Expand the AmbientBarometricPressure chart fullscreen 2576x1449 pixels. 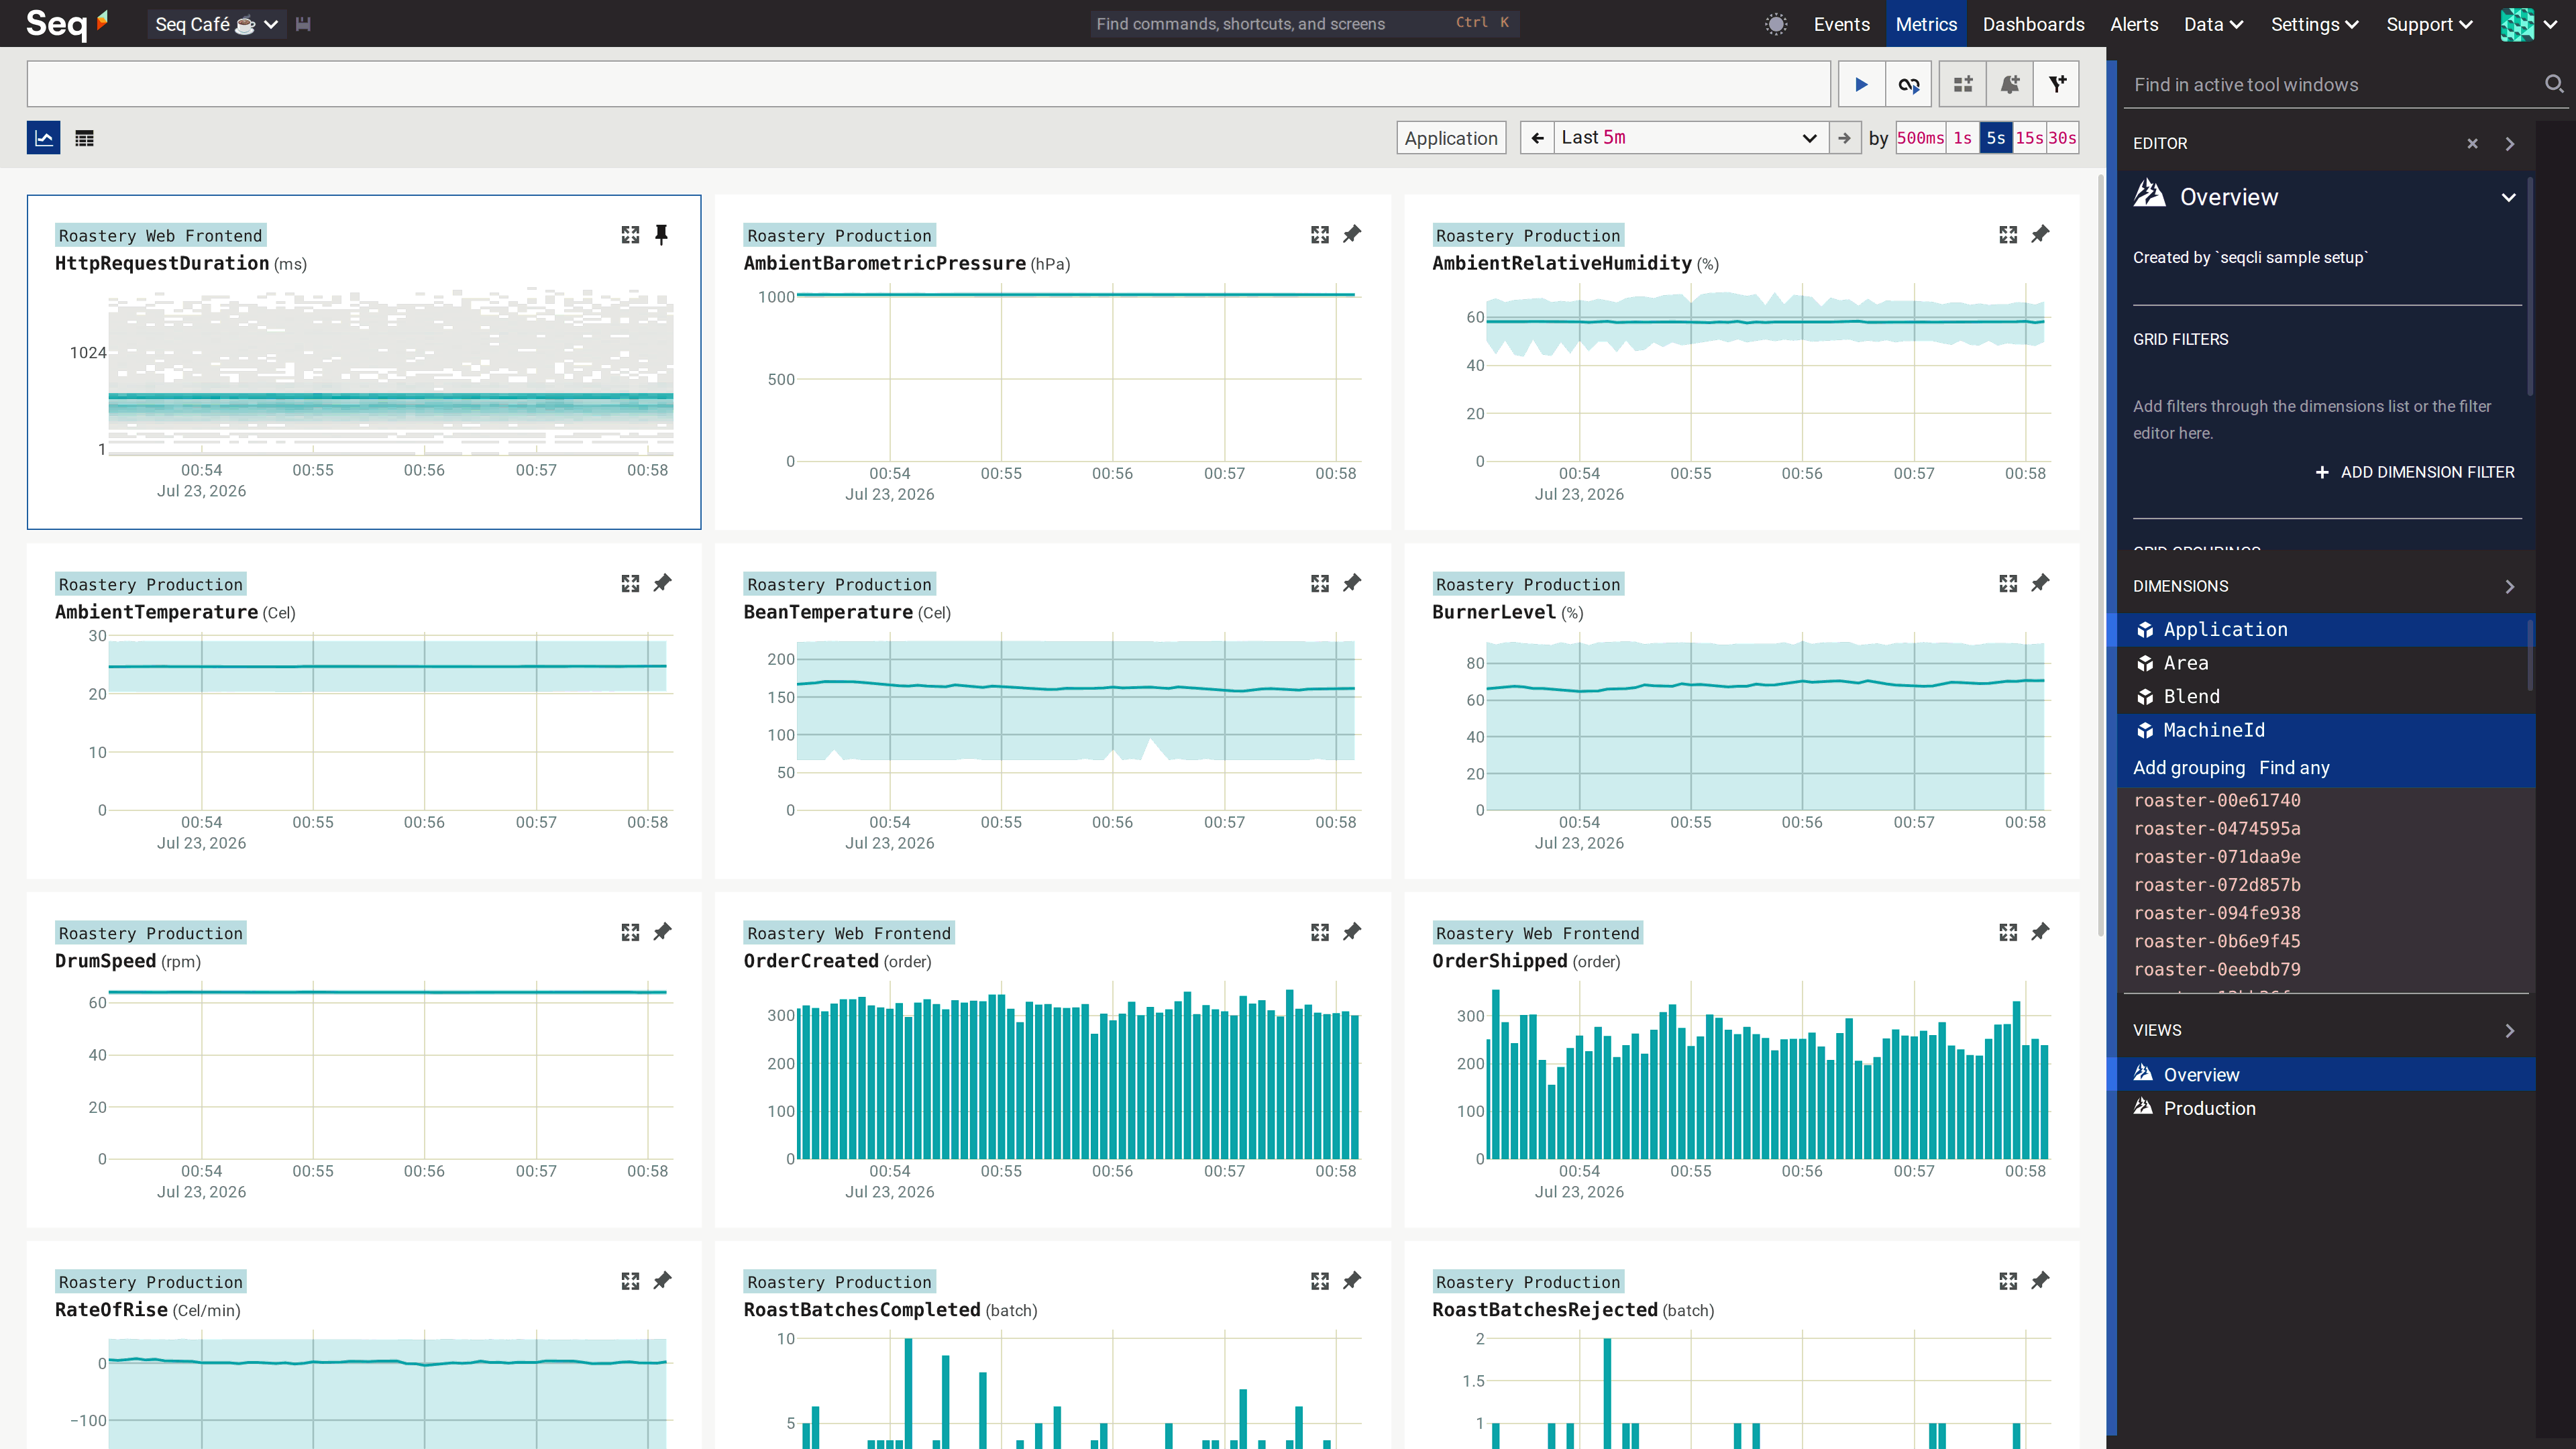(1320, 234)
